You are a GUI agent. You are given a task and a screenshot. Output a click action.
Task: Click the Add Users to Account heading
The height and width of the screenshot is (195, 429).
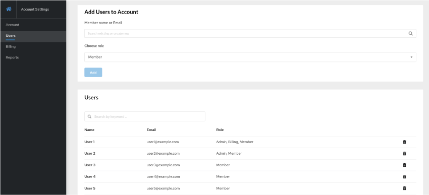[x=112, y=12]
